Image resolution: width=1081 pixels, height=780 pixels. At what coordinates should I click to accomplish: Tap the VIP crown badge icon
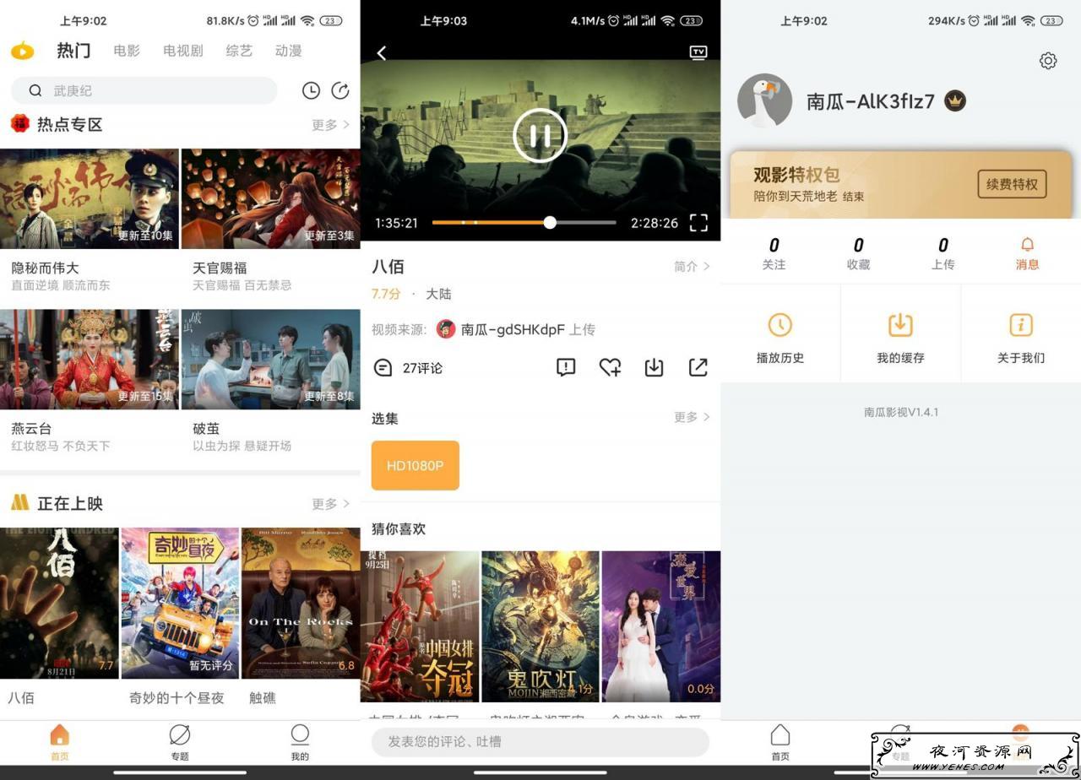[x=955, y=101]
